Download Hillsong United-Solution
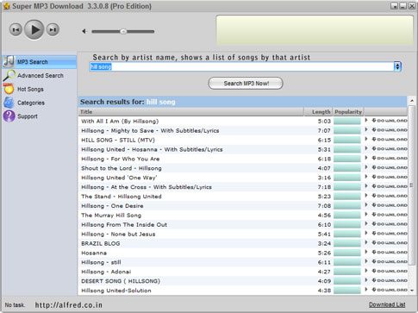The width and height of the screenshot is (418, 313). click(390, 290)
